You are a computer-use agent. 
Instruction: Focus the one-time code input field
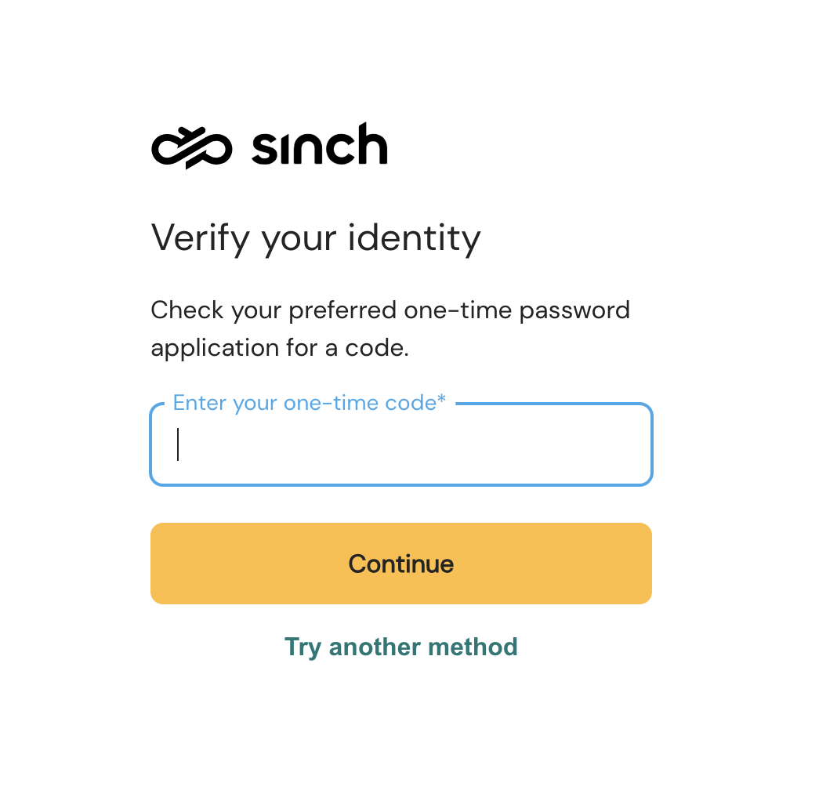click(400, 444)
